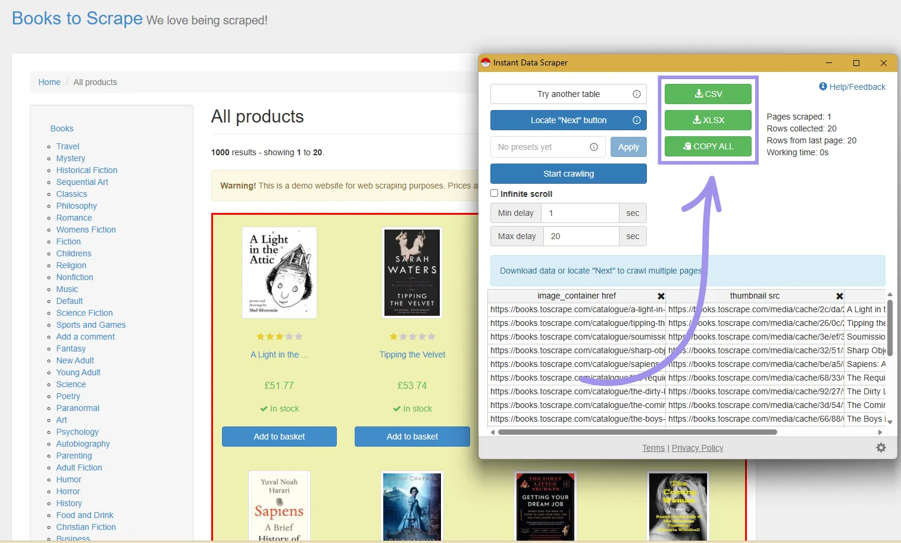Click the Max delay input field
Screen dimensions: 901x543
pyautogui.click(x=581, y=236)
